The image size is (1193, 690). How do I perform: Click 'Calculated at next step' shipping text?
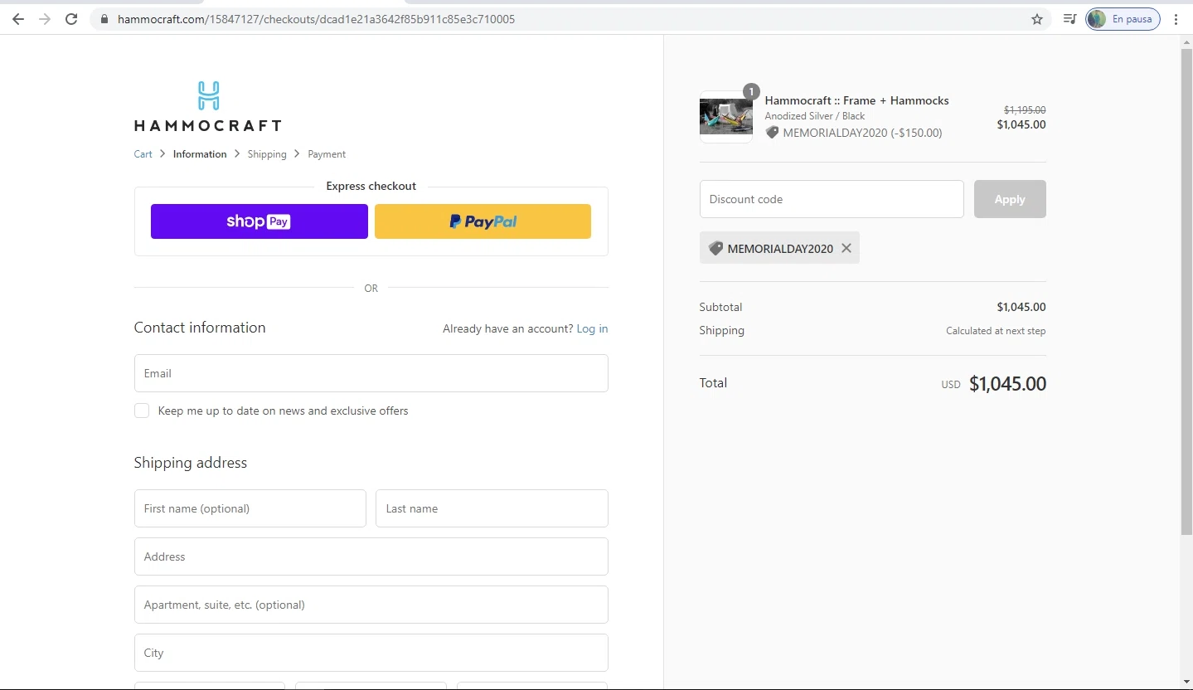pos(996,331)
